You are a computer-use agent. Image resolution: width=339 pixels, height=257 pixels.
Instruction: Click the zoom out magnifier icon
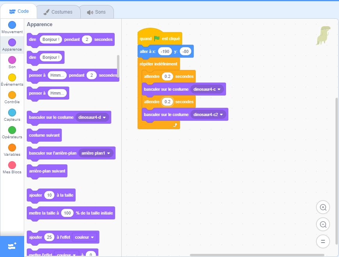click(323, 224)
